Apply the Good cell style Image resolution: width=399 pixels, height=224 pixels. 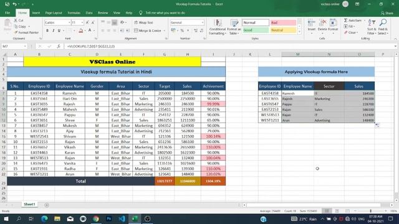click(256, 30)
